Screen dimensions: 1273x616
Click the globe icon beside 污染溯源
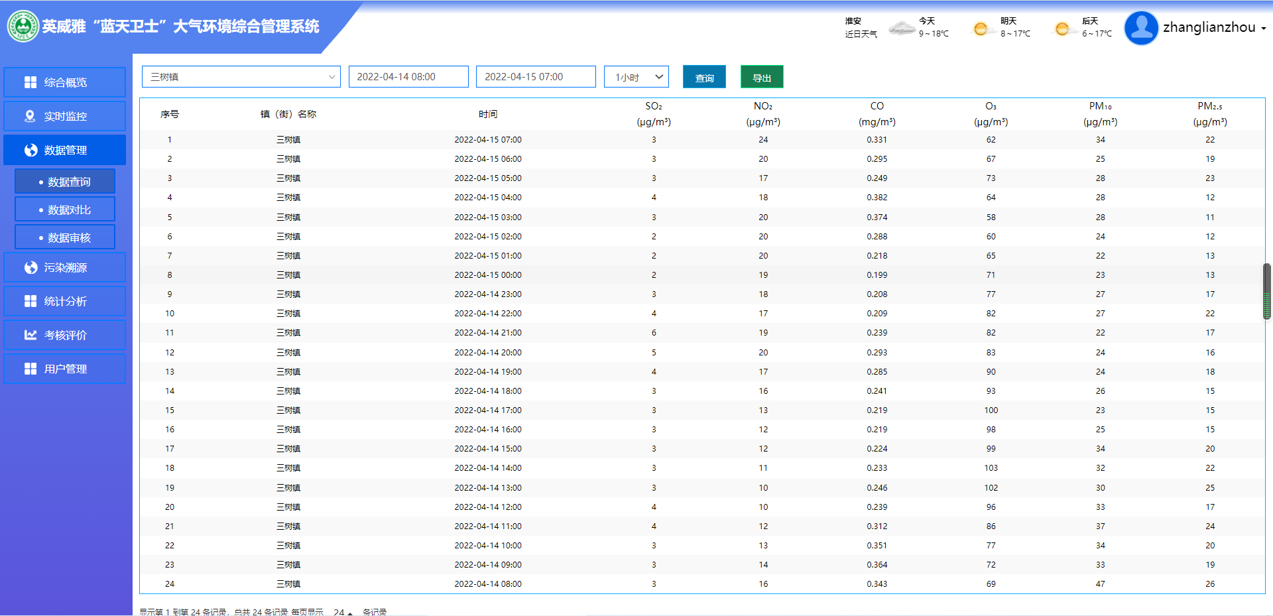tap(30, 267)
